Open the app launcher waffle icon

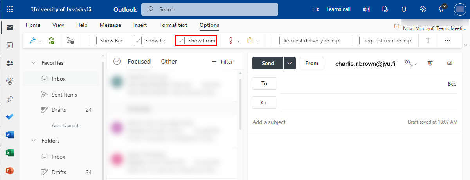(x=10, y=9)
